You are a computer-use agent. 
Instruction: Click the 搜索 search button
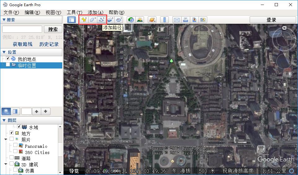point(53,29)
